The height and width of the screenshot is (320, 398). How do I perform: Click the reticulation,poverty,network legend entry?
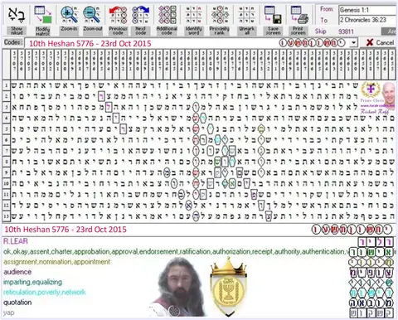pos(45,292)
